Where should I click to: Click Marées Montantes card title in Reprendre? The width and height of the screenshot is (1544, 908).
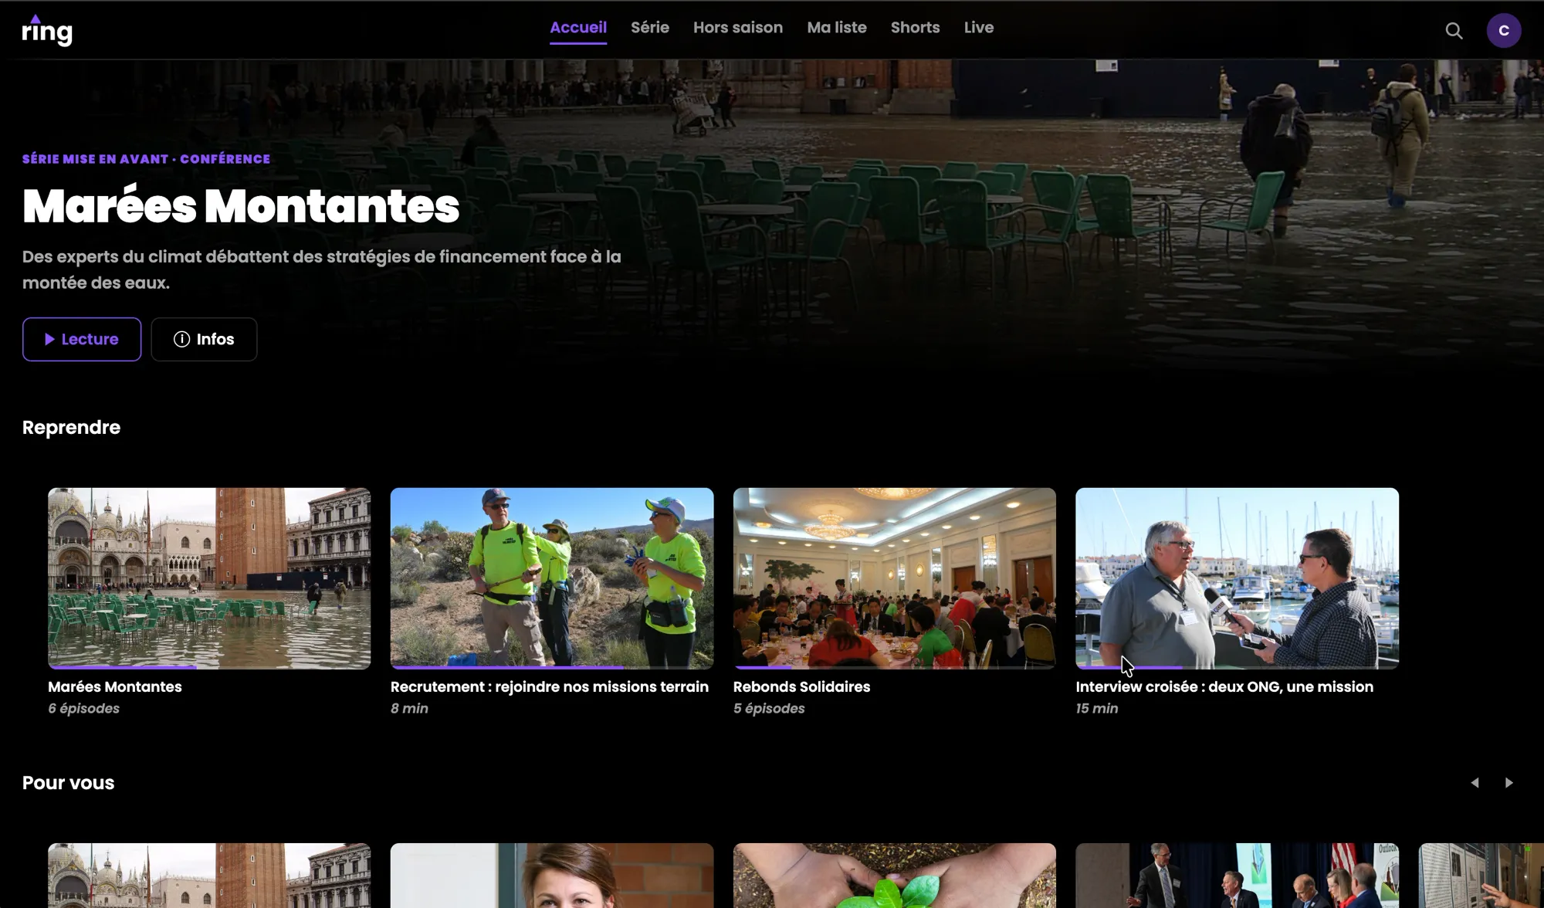(x=115, y=687)
